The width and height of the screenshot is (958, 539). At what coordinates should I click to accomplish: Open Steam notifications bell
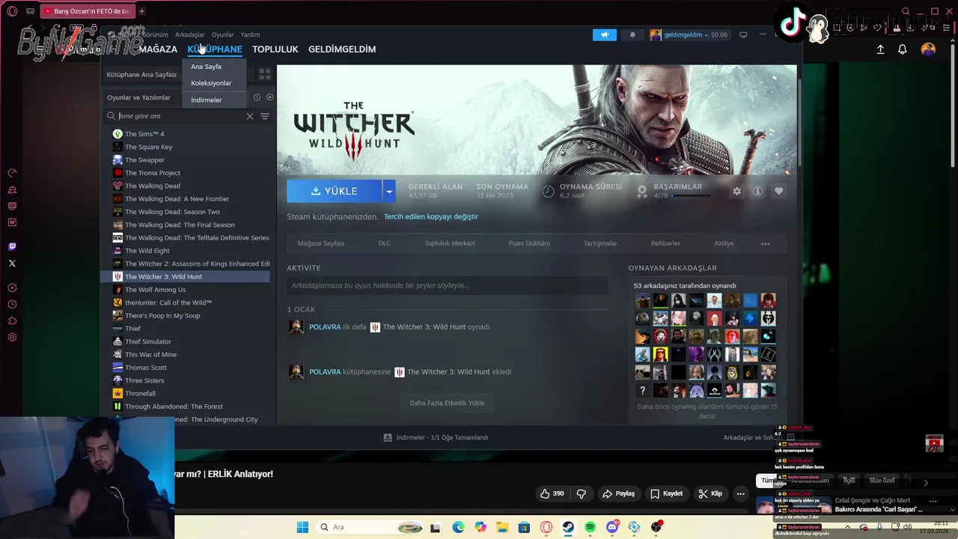[632, 34]
